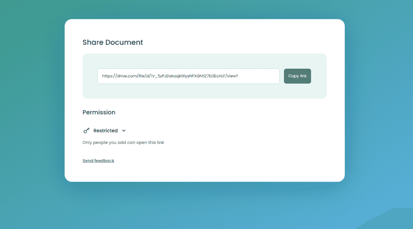
Task: Expand permission options via down arrow
Action: point(124,130)
